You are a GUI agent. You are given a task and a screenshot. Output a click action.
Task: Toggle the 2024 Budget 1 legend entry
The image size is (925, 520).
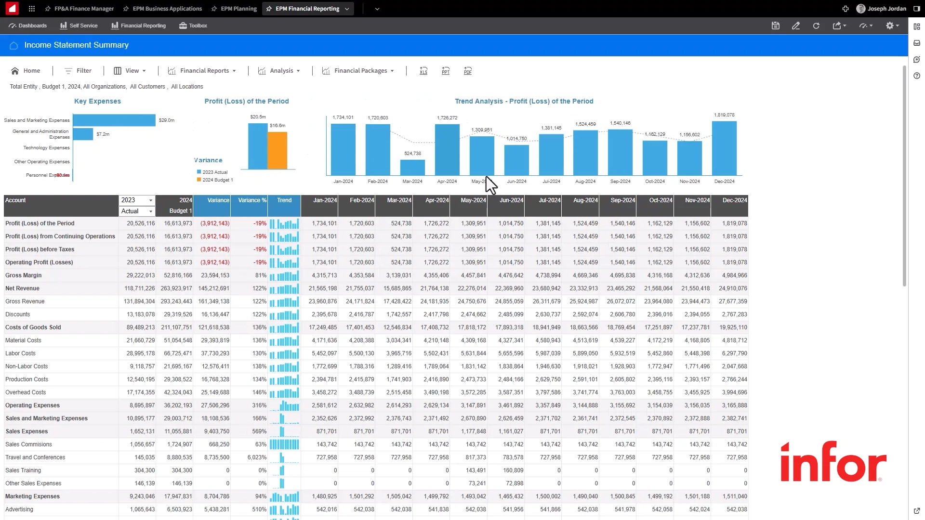pos(214,180)
